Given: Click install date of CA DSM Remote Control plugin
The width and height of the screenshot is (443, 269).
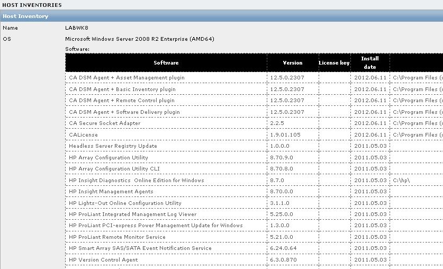Looking at the screenshot, I should pyautogui.click(x=370, y=100).
